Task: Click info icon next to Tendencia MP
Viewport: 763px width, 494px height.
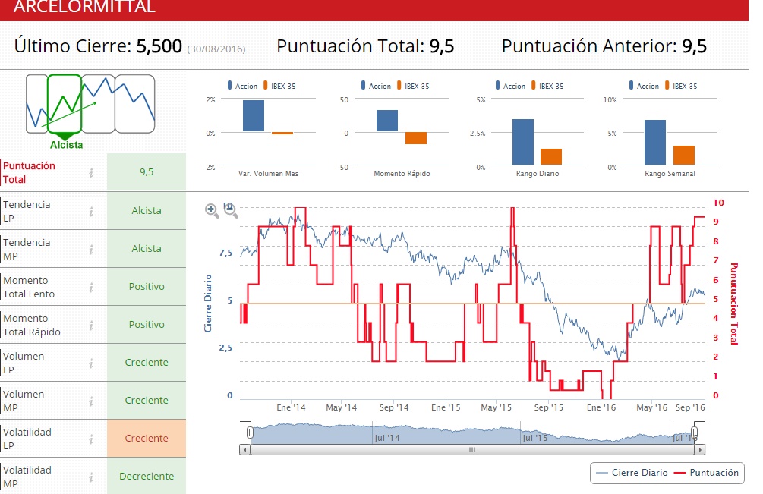Action: [91, 249]
